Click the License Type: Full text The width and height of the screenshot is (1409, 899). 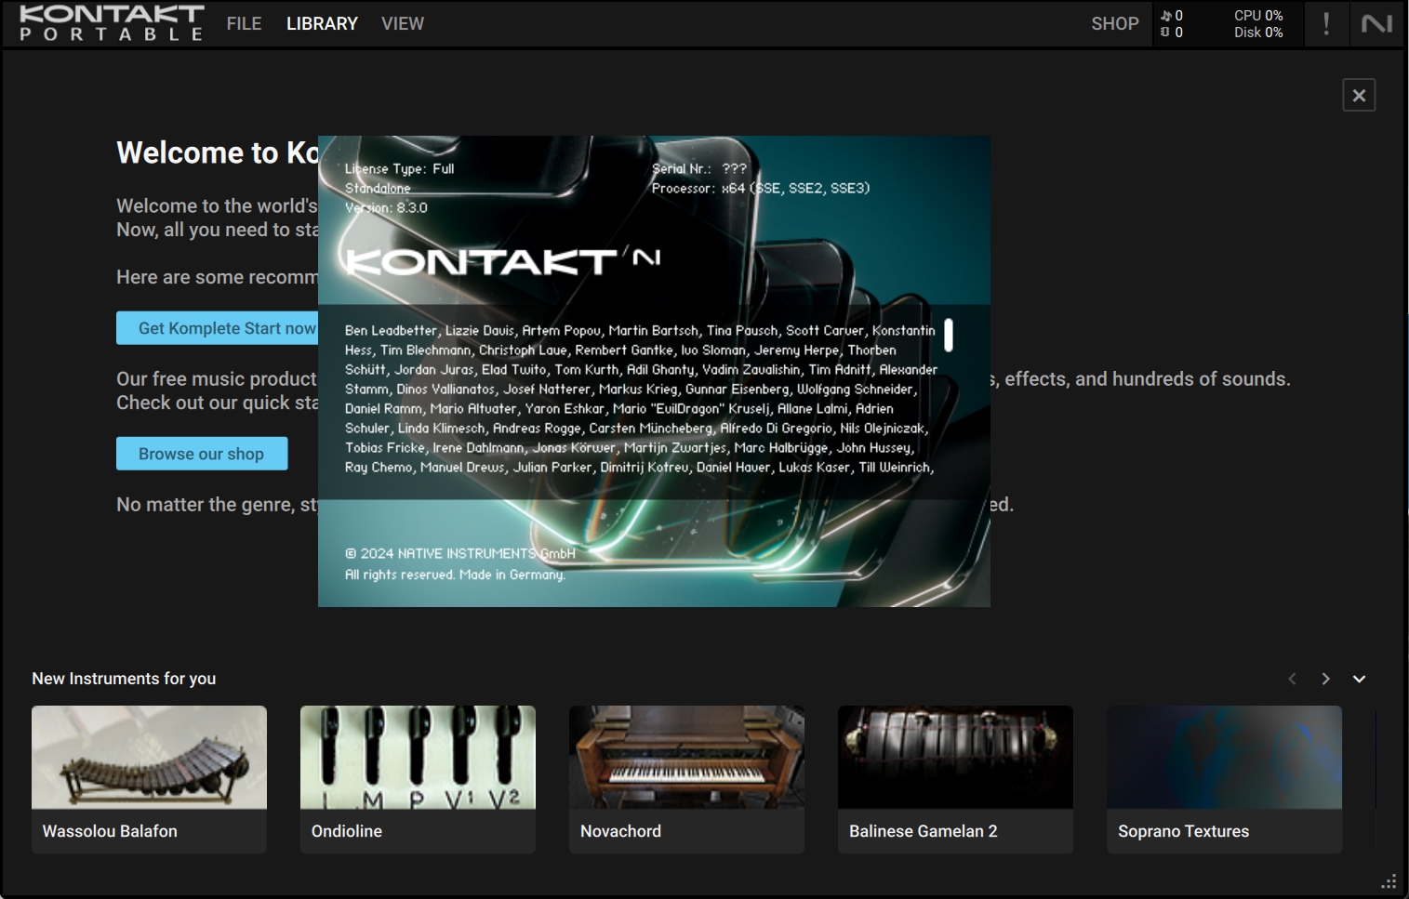[399, 168]
